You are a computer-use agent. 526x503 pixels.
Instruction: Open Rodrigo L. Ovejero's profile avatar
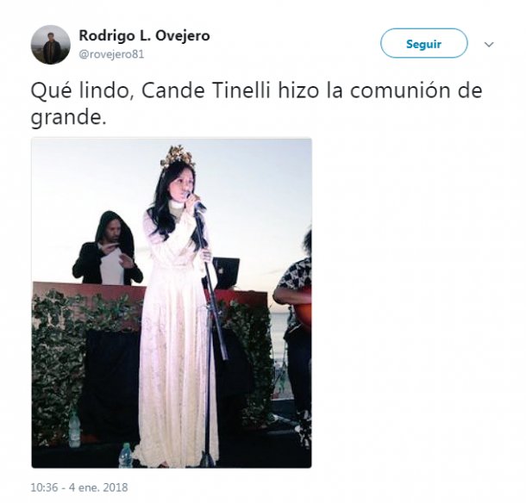pos(51,45)
